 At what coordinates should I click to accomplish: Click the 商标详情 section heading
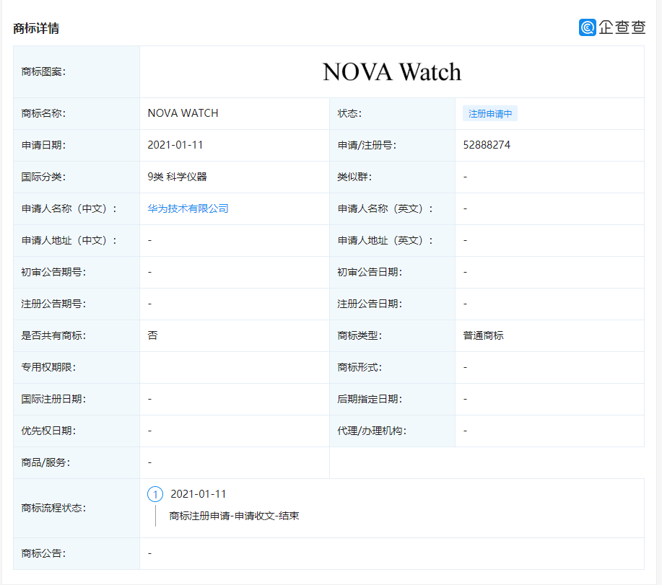tap(36, 28)
